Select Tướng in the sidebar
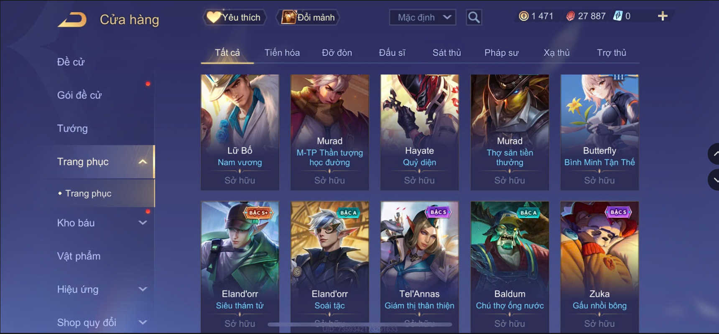This screenshot has width=719, height=334. pyautogui.click(x=72, y=128)
